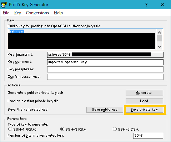Select the SSH-2 DSA key type
The height and width of the screenshot is (142, 171).
115,129
